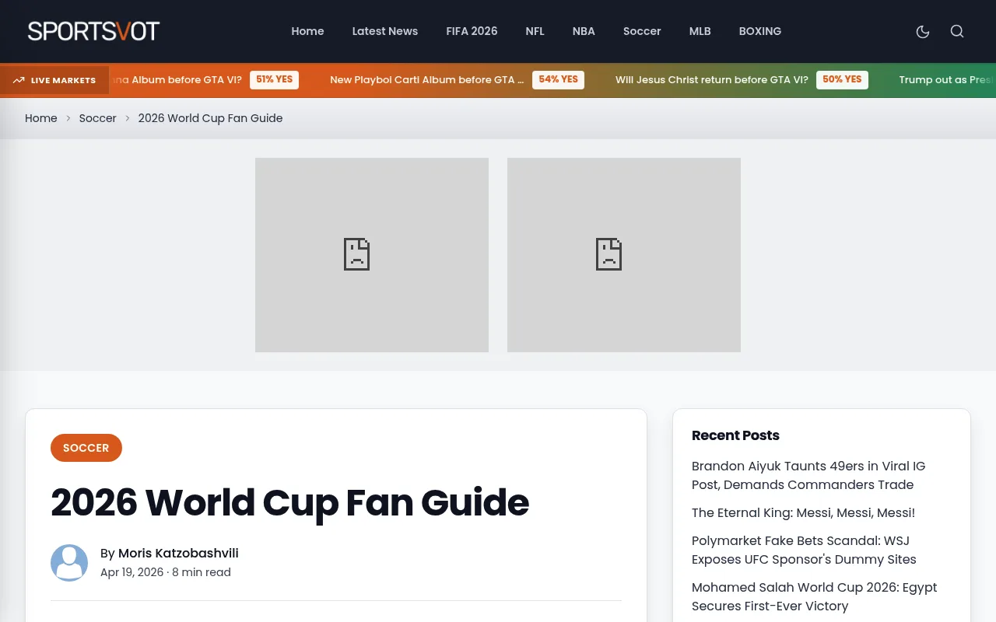Open author Moris Katzobashvili's profile link
996x622 pixels.
[x=178, y=554]
